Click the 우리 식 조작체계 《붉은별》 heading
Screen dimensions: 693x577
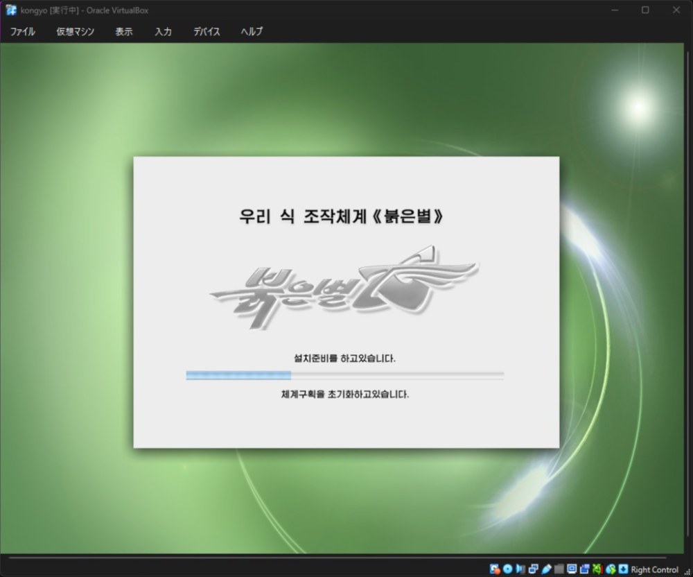(x=341, y=216)
